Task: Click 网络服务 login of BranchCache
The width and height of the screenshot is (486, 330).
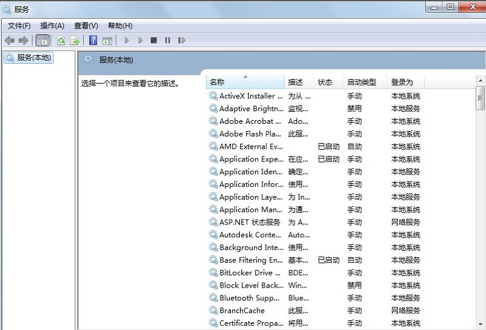Action: click(406, 311)
